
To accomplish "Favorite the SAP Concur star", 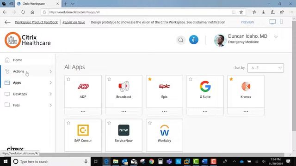I will pos(68,123).
